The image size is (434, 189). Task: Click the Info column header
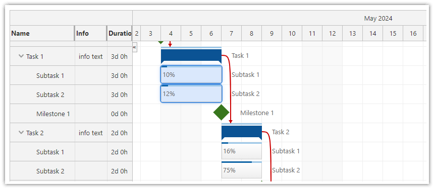click(x=91, y=33)
